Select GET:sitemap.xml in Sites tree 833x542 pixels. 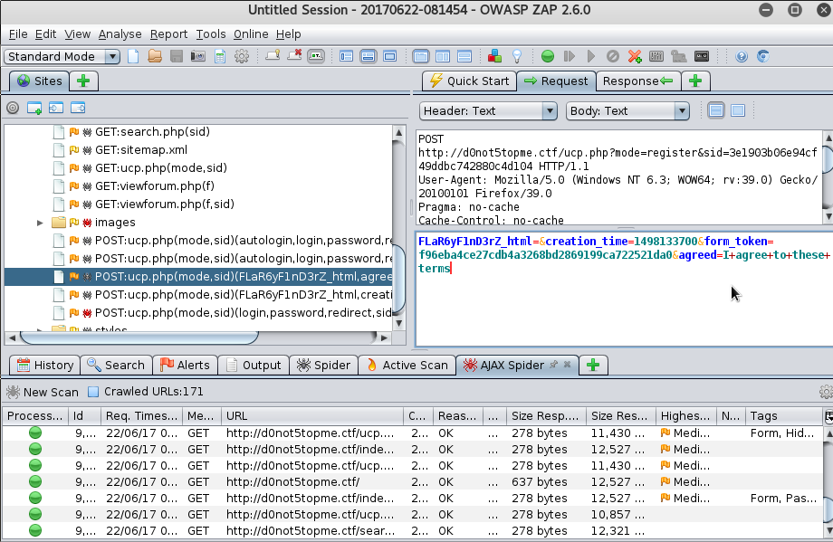[140, 149]
